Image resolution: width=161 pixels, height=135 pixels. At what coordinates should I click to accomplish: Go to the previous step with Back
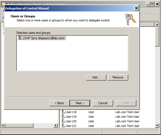click(60, 103)
